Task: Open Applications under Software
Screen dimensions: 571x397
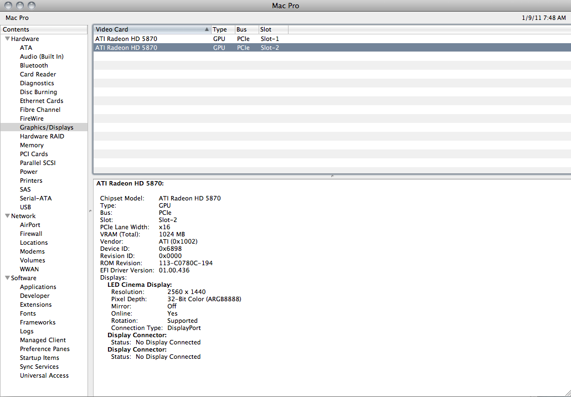Action: (x=38, y=287)
